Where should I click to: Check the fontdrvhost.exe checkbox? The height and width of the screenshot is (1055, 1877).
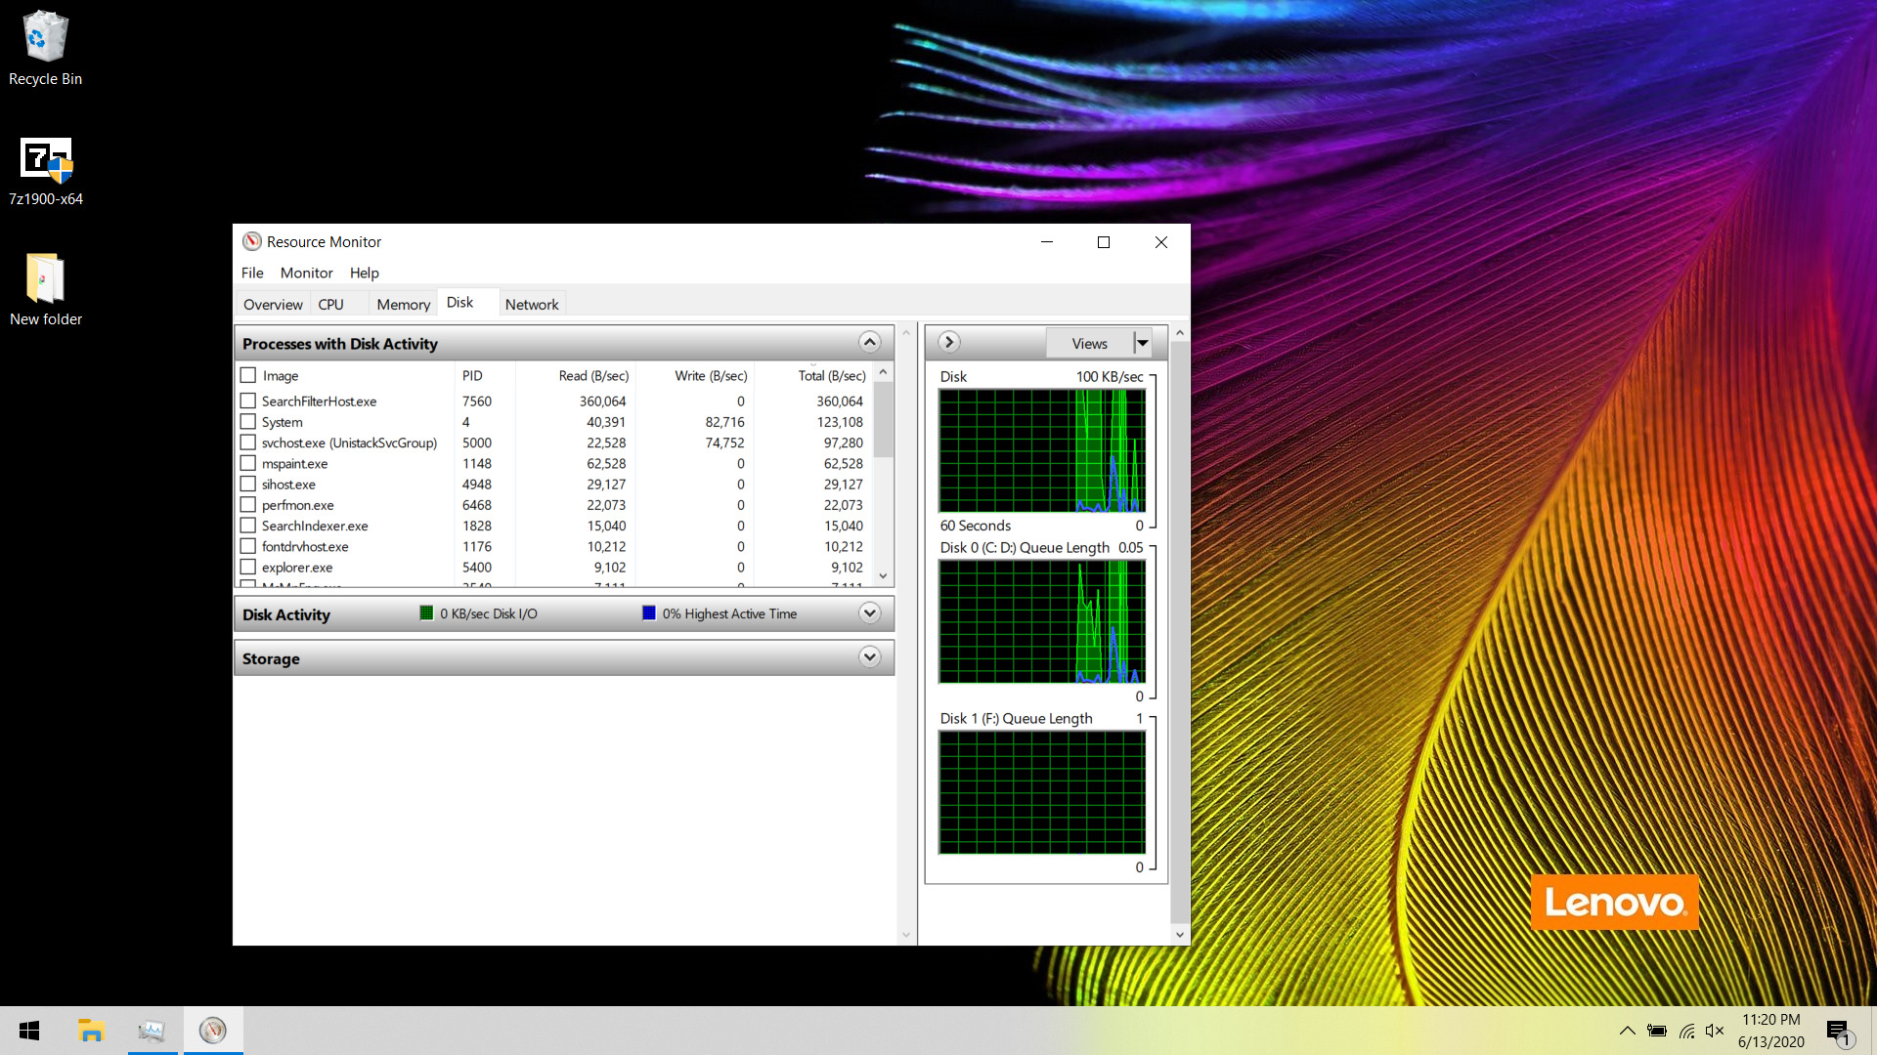click(x=248, y=546)
